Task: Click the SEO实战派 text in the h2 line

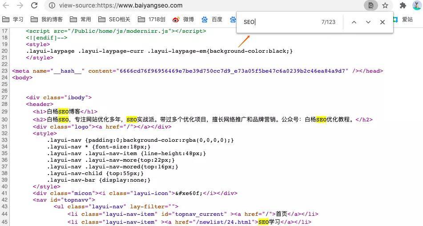Action: (x=140, y=120)
